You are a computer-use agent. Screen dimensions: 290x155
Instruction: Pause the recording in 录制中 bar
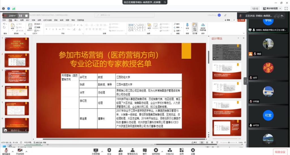[21, 16]
